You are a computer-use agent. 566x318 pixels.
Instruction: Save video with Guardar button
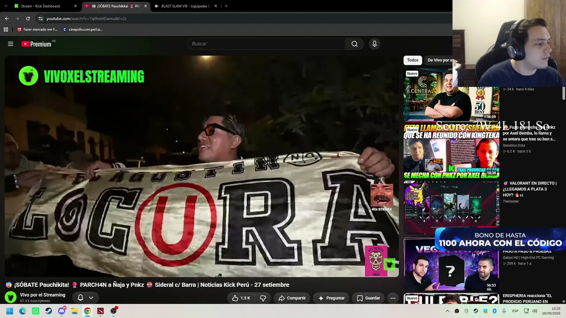(x=368, y=298)
